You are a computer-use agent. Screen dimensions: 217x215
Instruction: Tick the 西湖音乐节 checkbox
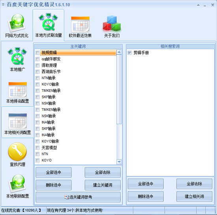pyautogui.click(x=37, y=72)
